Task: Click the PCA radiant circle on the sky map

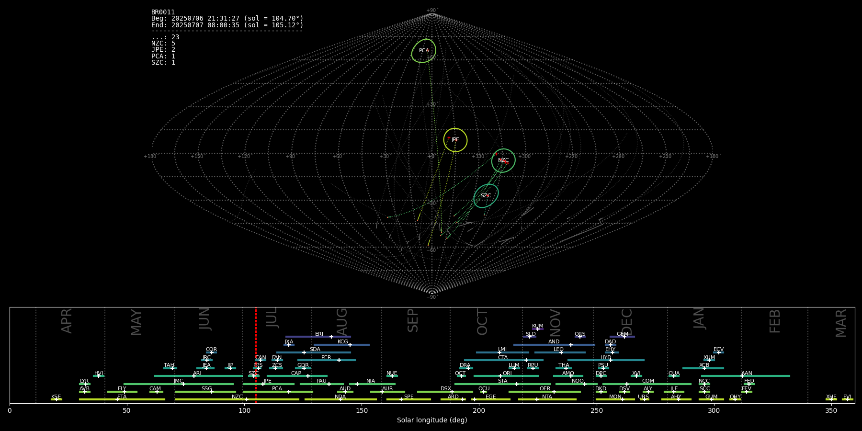Action: tap(424, 51)
